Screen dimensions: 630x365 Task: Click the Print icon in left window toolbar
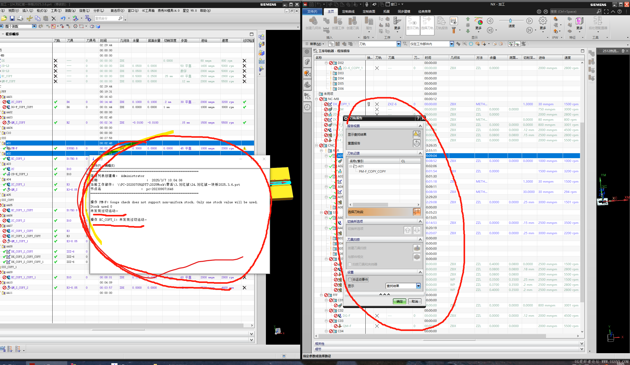tap(20, 18)
